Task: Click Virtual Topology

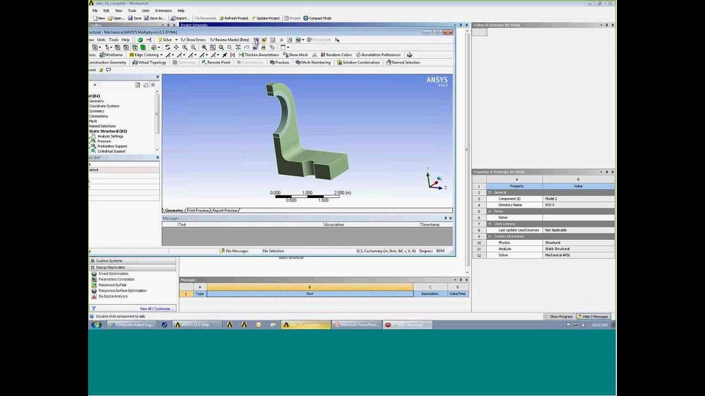Action: (149, 63)
